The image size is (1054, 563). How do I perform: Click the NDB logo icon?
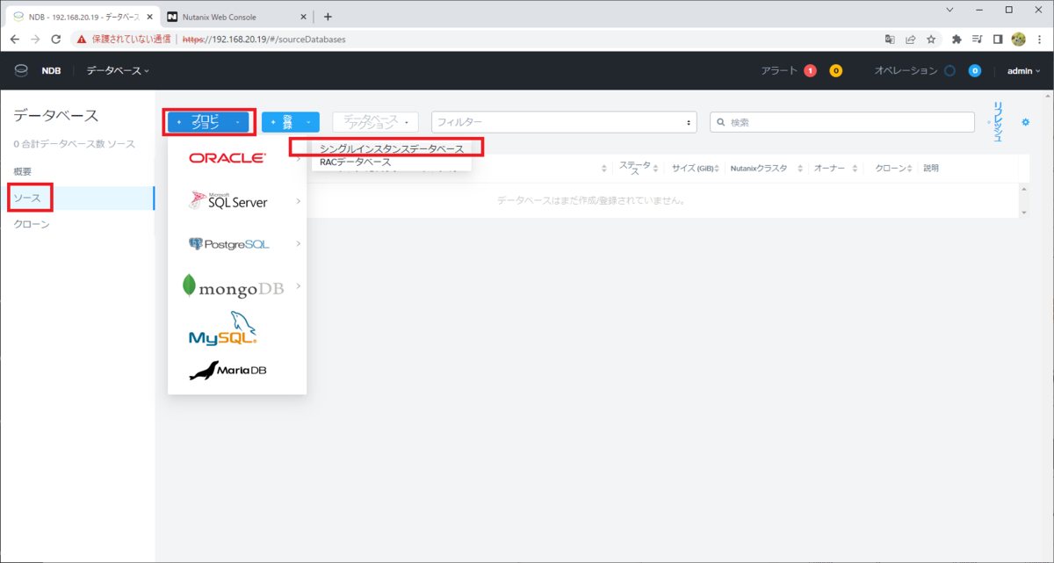(x=21, y=71)
